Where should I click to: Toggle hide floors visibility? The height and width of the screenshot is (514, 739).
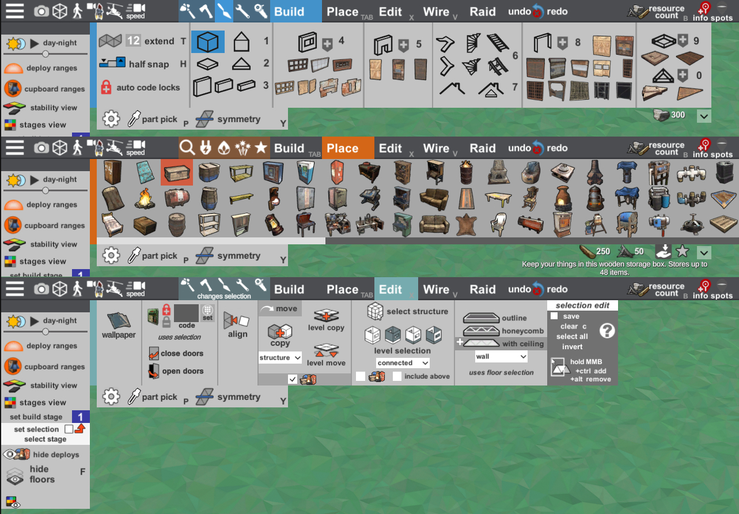coord(16,475)
